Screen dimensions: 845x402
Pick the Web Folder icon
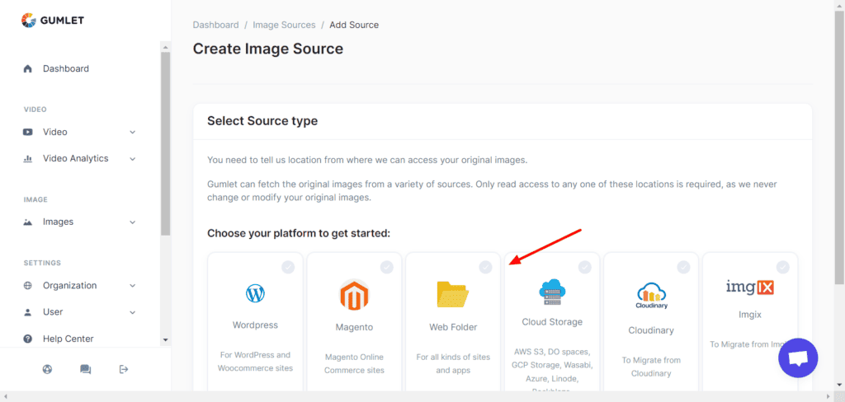[452, 294]
